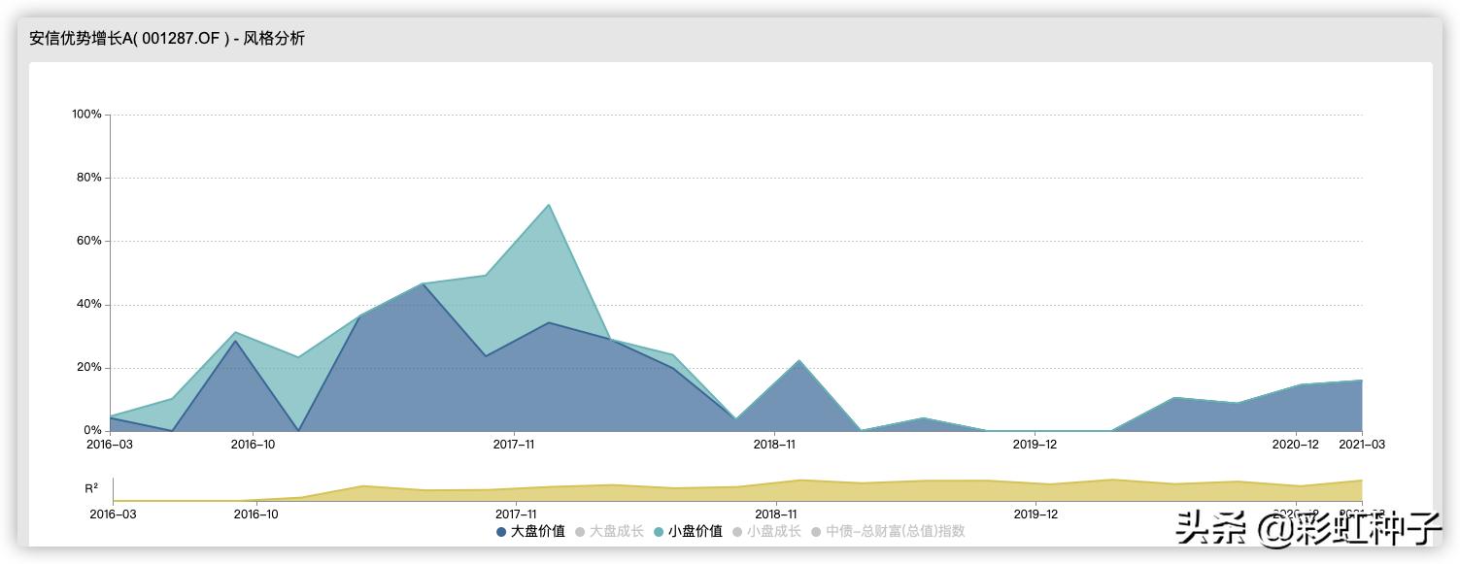Toggle the 小盘成长 legend entry
The height and width of the screenshot is (564, 1460).
tap(767, 532)
